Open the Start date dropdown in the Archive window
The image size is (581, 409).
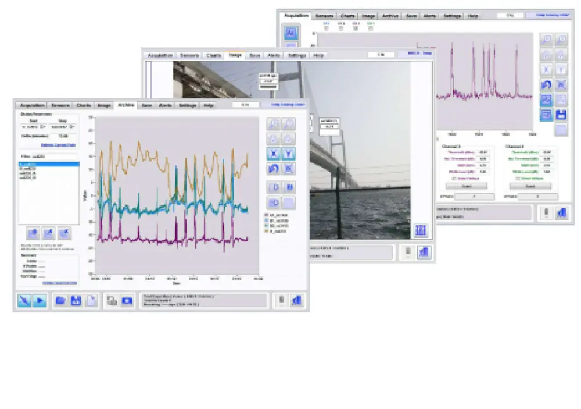42,126
